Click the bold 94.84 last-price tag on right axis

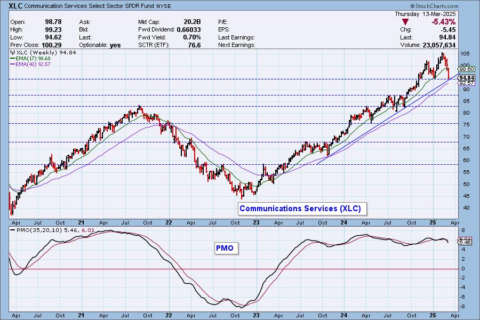(467, 78)
